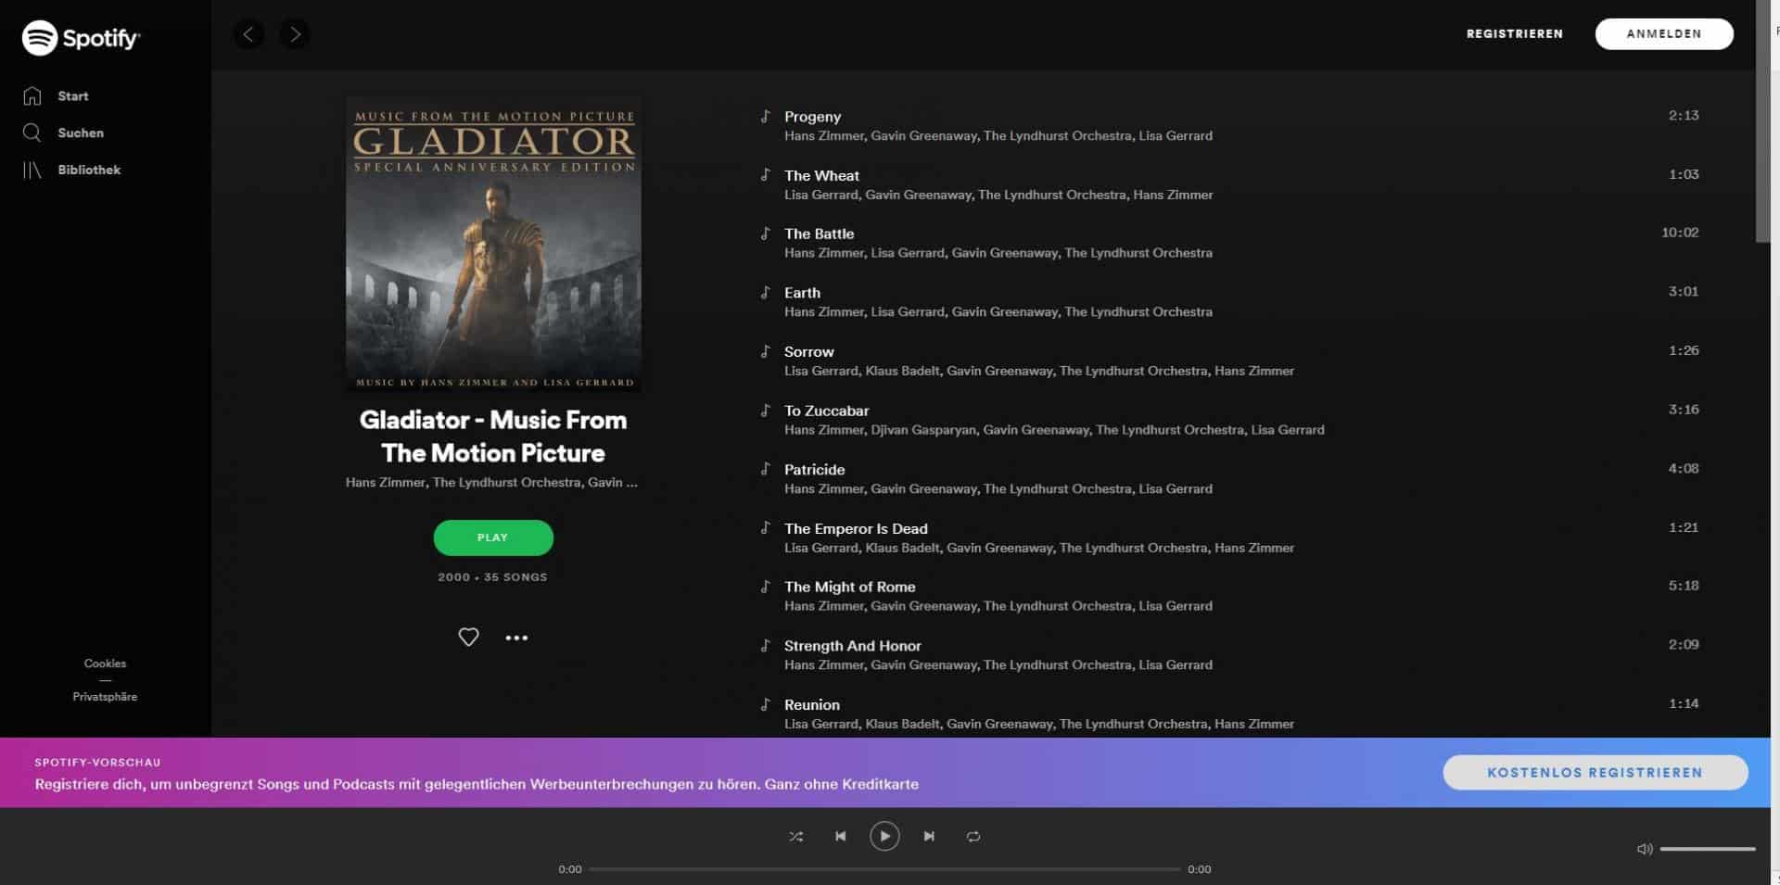Click the SPOTIFY-VORSCHAU banner label
The width and height of the screenshot is (1780, 885).
pyautogui.click(x=97, y=763)
